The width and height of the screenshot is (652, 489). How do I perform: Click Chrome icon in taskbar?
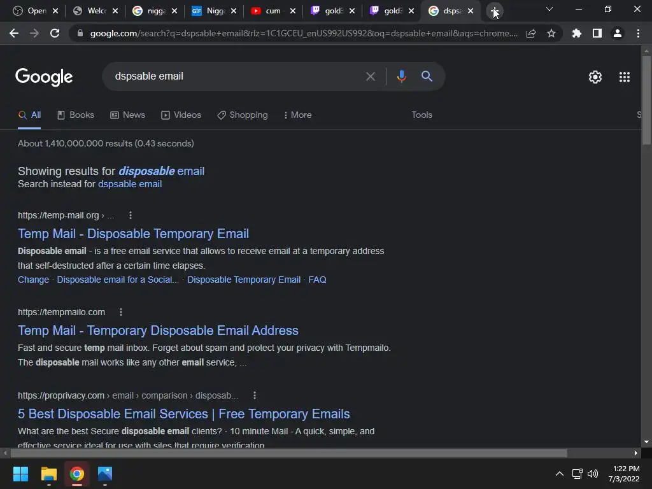(x=77, y=474)
